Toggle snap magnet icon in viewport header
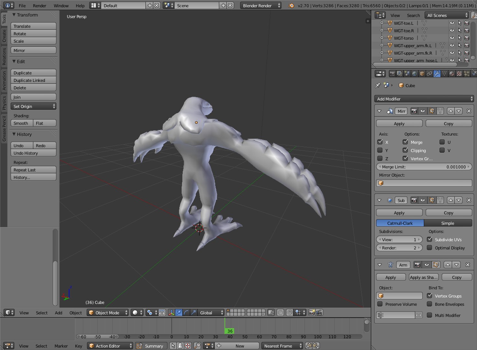This screenshot has height=350, width=477. pos(290,313)
